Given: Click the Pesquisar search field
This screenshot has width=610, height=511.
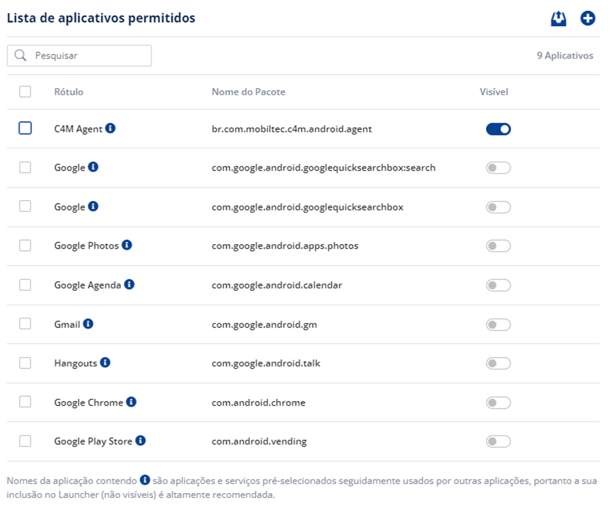Looking at the screenshot, I should coord(88,56).
